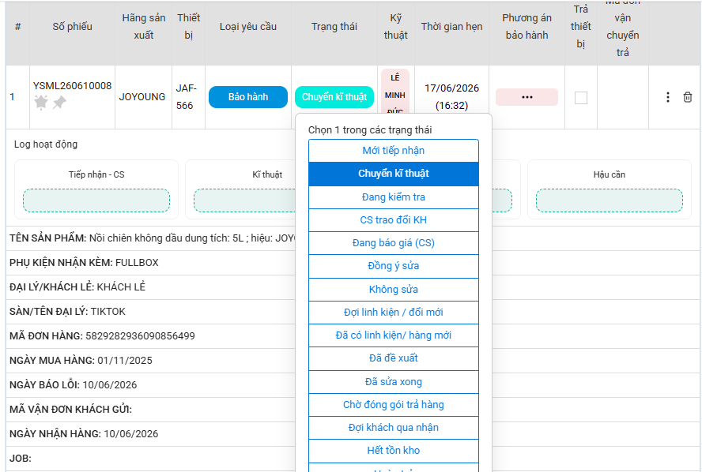Image resolution: width=702 pixels, height=472 pixels.
Task: Click the JOYOUNG manufacturer cell
Action: point(142,97)
